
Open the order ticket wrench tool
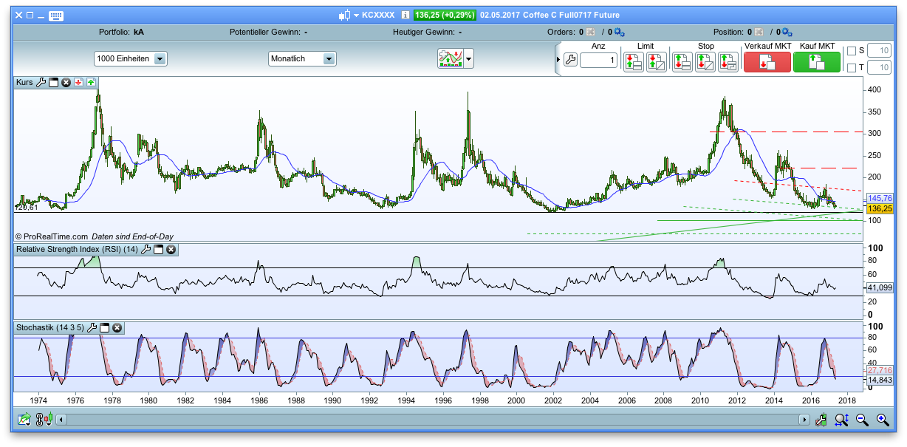pyautogui.click(x=569, y=59)
